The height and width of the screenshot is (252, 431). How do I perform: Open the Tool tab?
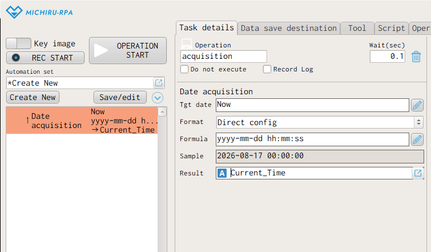coord(357,29)
